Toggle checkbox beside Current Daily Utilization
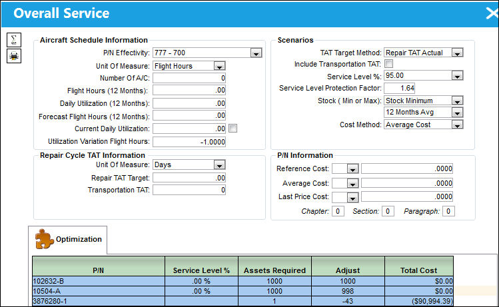Image resolution: width=499 pixels, height=307 pixels. pos(233,129)
